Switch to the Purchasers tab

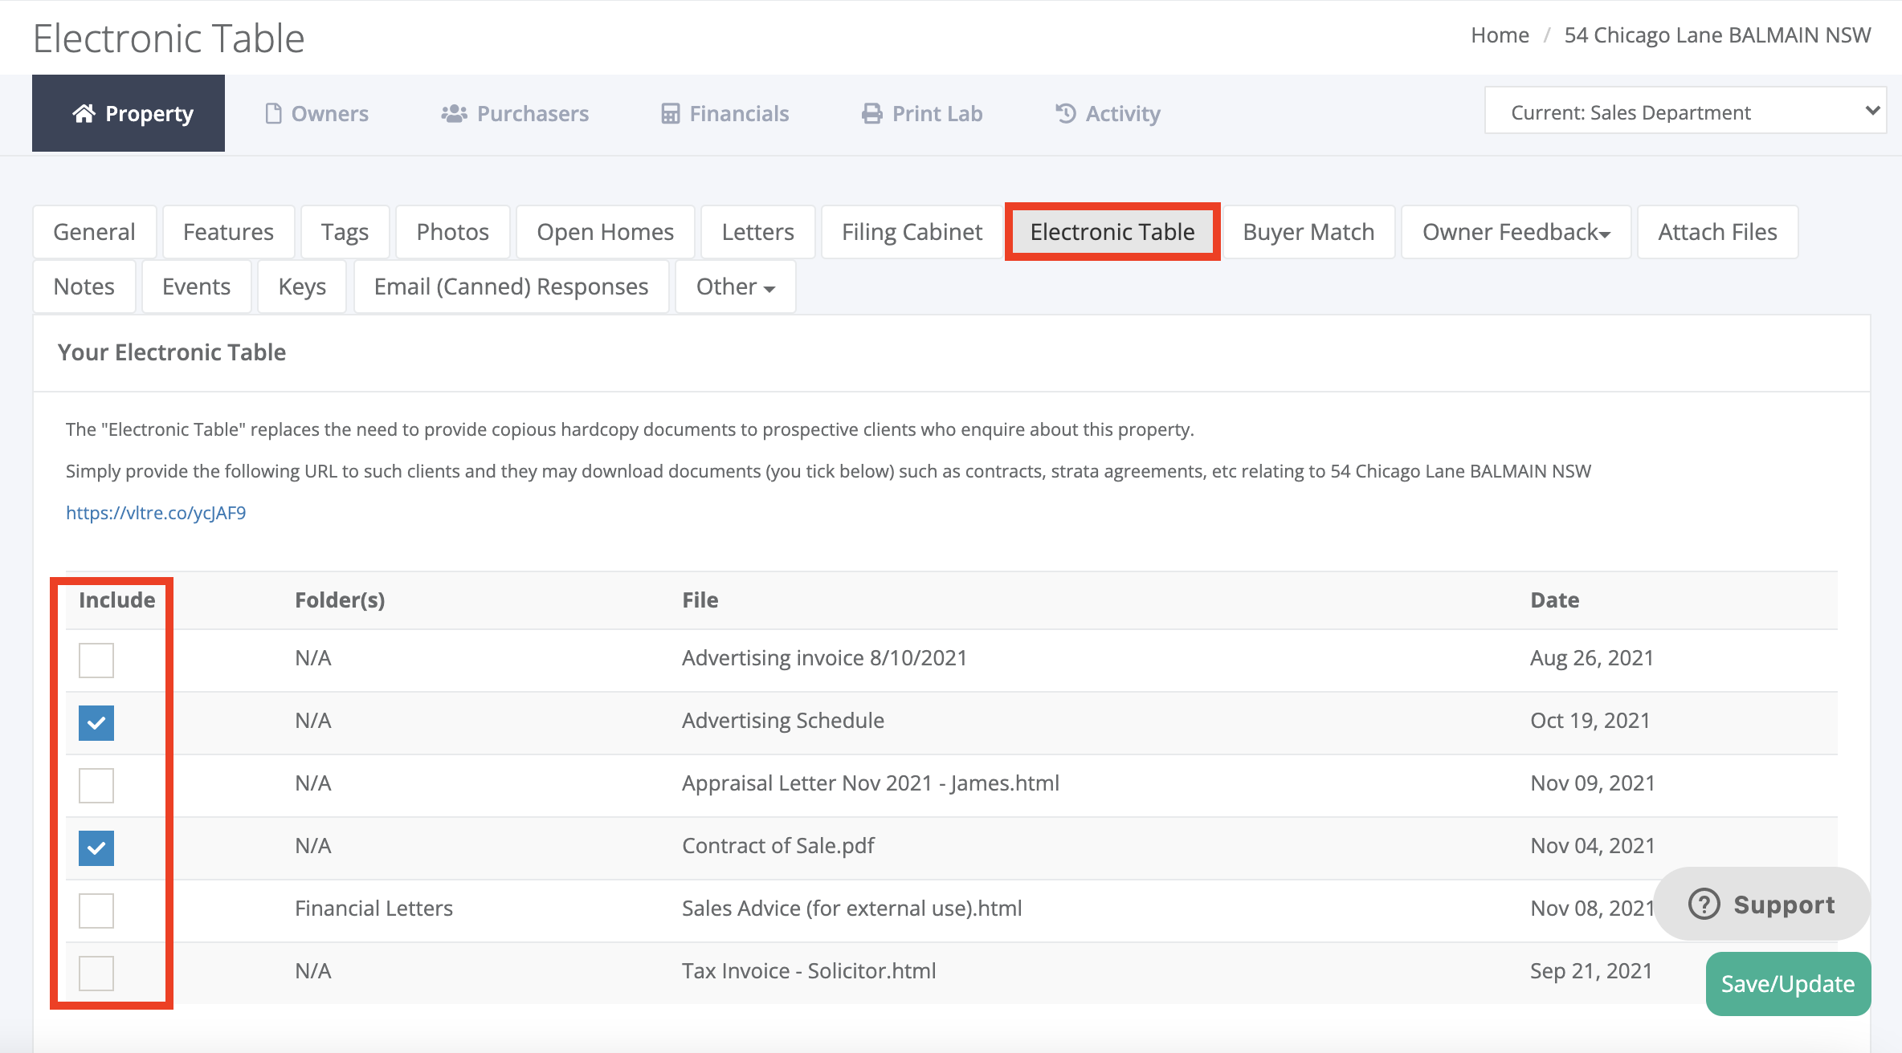point(515,114)
